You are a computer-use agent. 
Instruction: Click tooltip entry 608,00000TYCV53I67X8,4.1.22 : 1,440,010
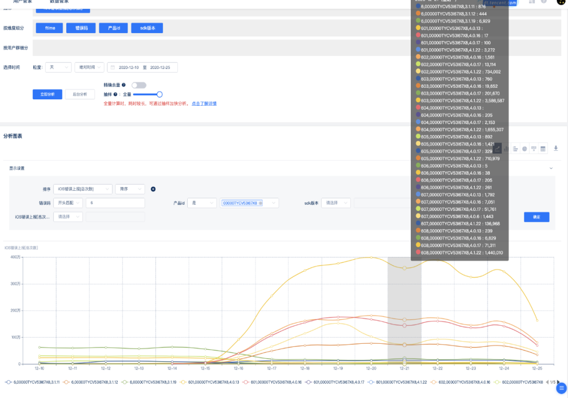[459, 253]
